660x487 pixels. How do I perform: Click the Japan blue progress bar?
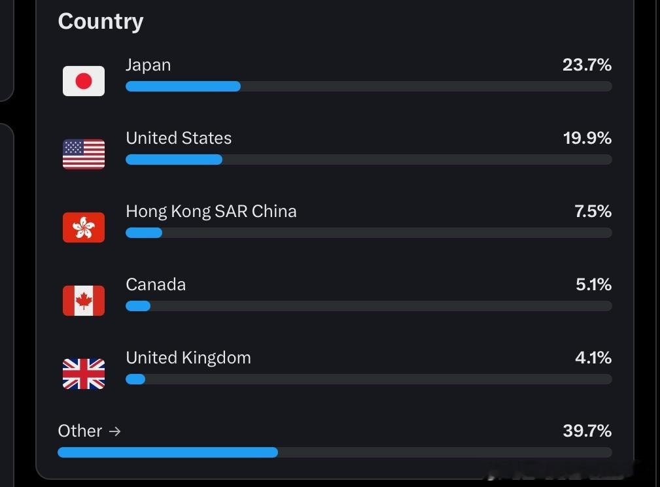(x=183, y=86)
